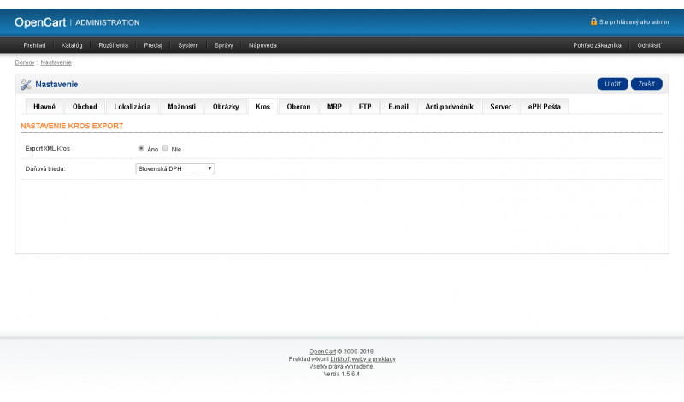Switch to the MRP tab
This screenshot has height=402, width=684.
(334, 107)
